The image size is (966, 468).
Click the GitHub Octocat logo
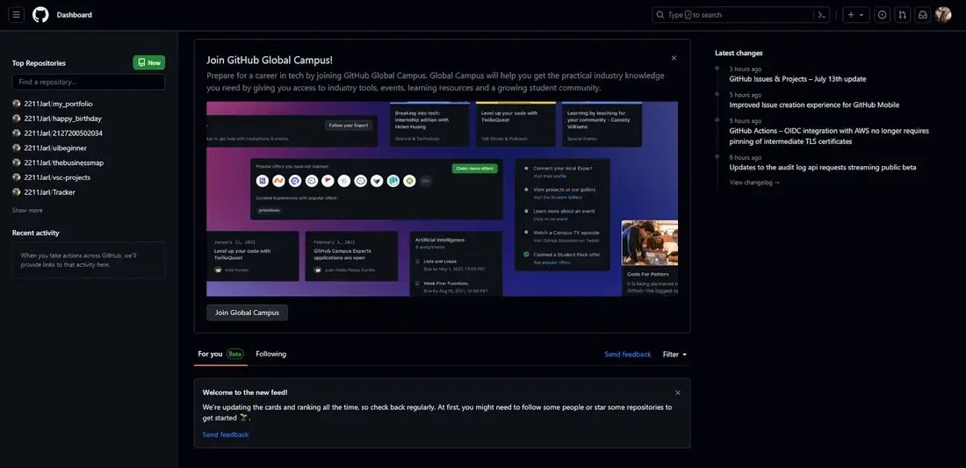[40, 15]
